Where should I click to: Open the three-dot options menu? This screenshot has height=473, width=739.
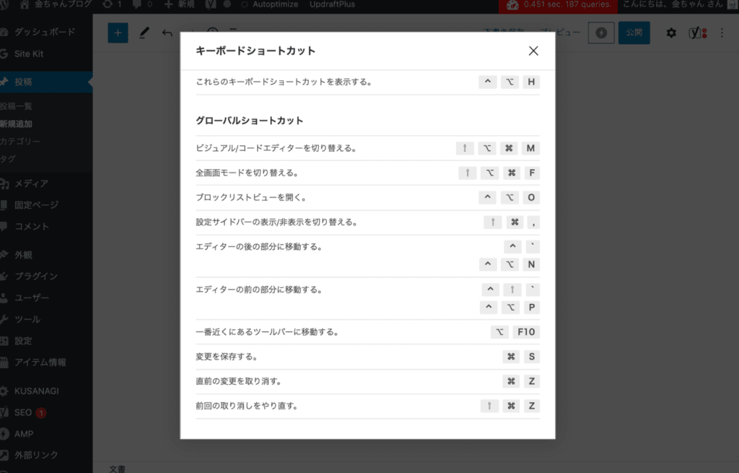[722, 33]
